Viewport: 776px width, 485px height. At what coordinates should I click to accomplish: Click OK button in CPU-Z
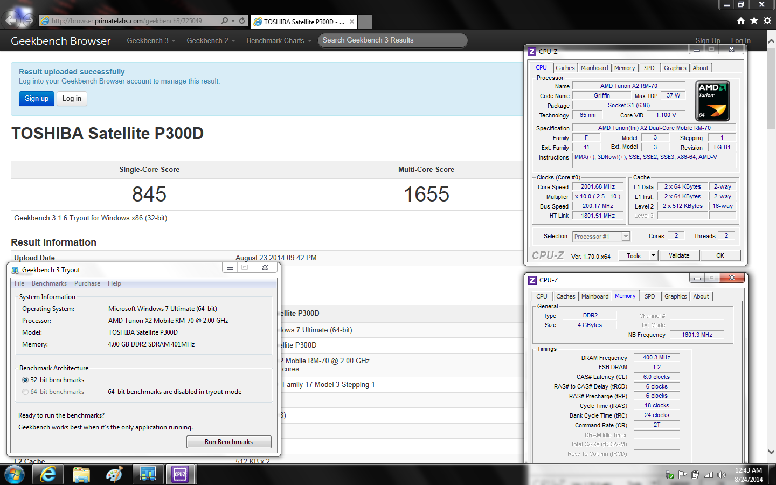click(720, 255)
